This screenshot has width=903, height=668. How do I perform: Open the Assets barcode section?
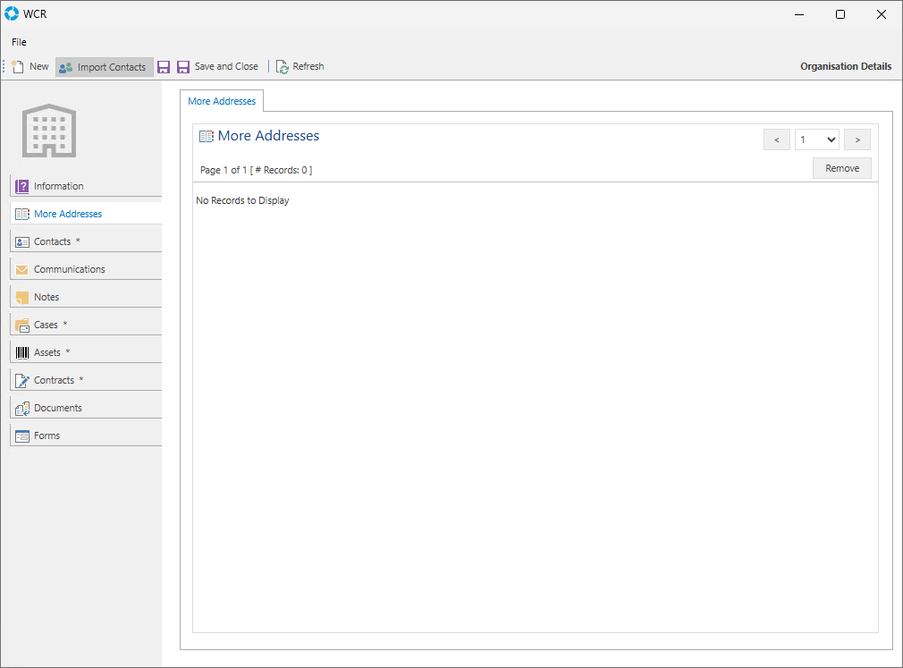coord(47,352)
